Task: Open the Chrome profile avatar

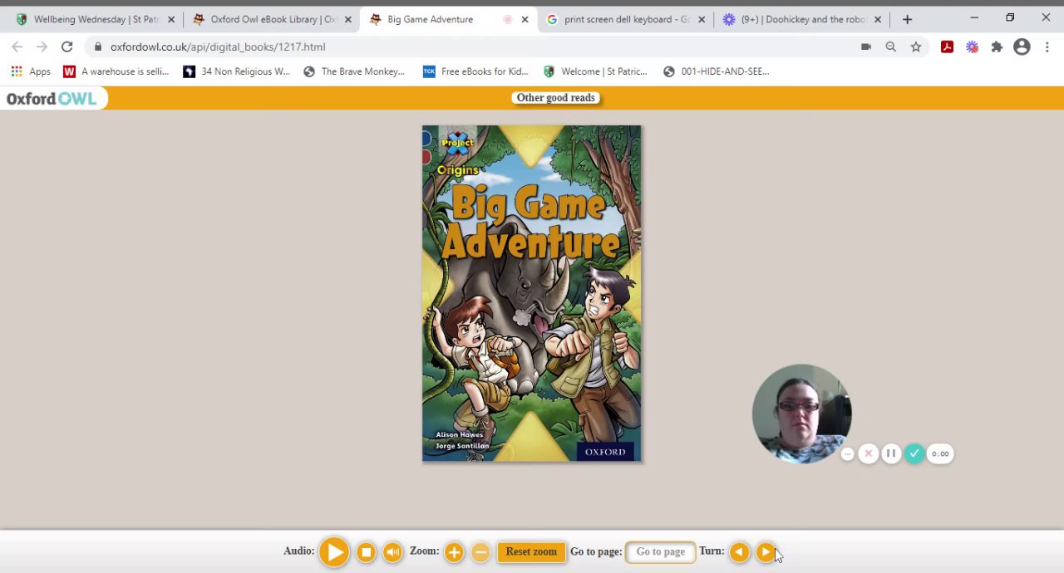Action: tap(1022, 47)
